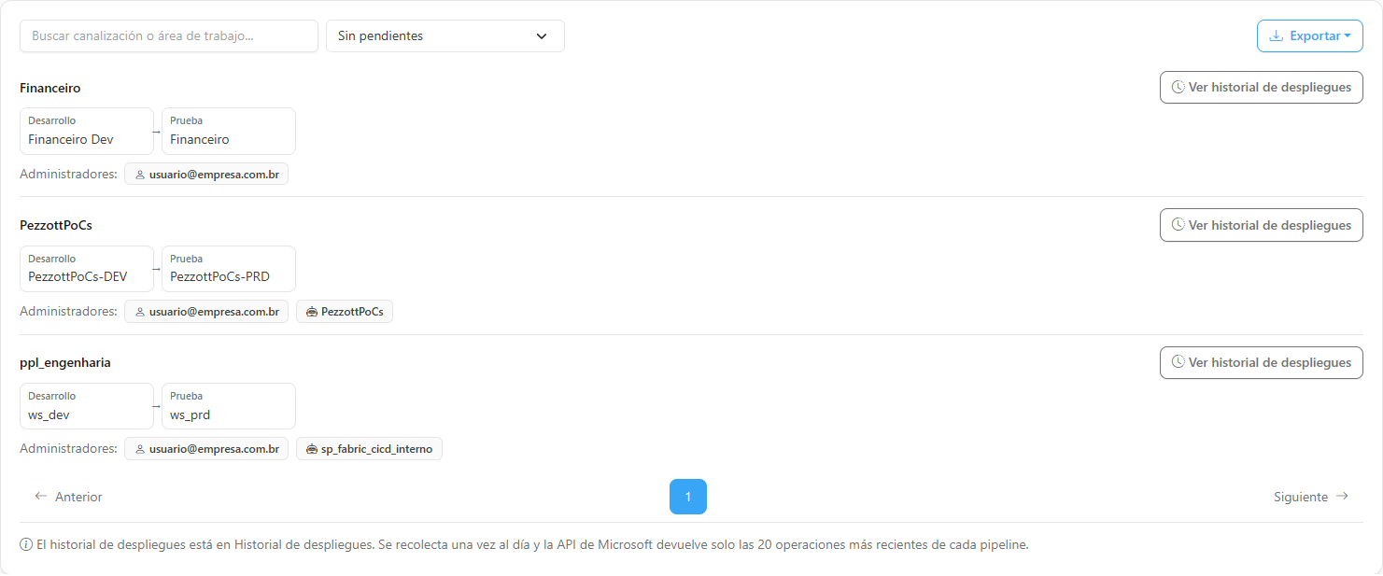This screenshot has height=576, width=1383.
Task: Click the user admin chip under PezzottPoCs
Action: 206,312
